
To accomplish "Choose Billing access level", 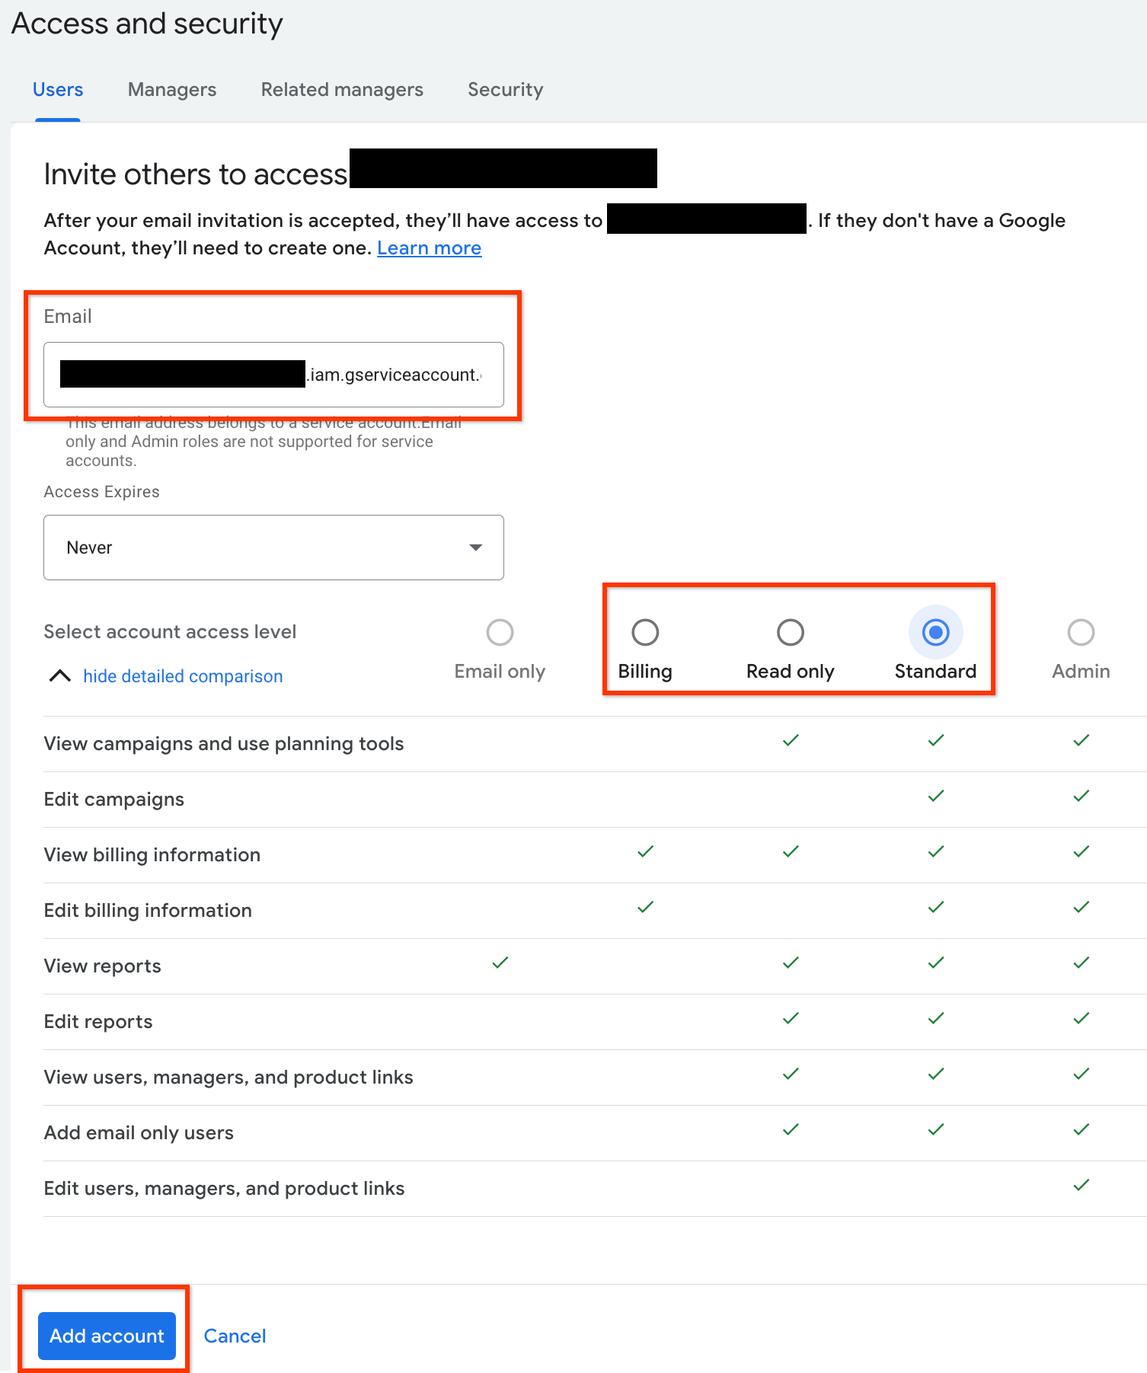I will (645, 632).
